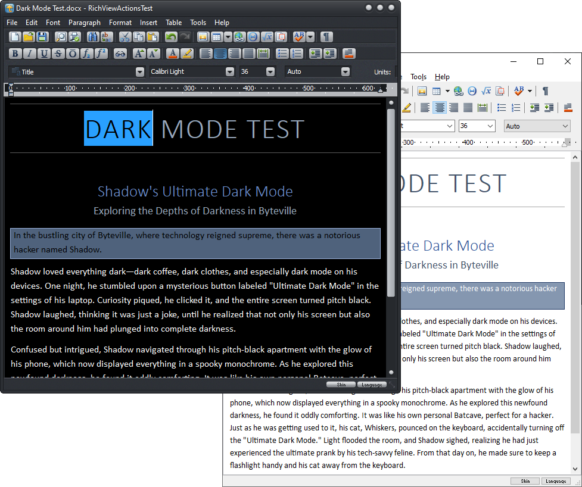Click the Skin button in the dark window
Viewport: 582px width, 487px height.
341,385
